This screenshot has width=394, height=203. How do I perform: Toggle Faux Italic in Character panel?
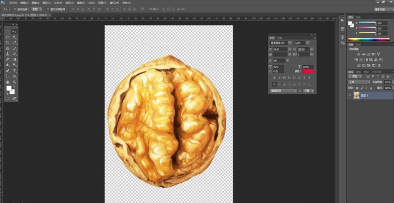279,78
